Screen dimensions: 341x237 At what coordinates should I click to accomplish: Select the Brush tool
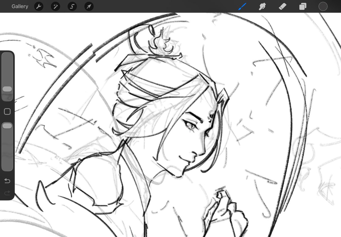click(242, 6)
